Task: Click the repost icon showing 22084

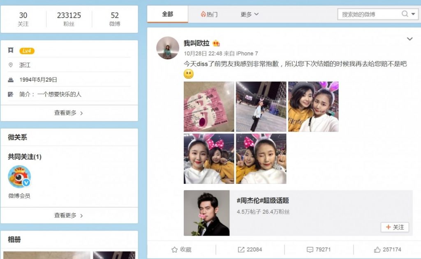Action: 241,250
